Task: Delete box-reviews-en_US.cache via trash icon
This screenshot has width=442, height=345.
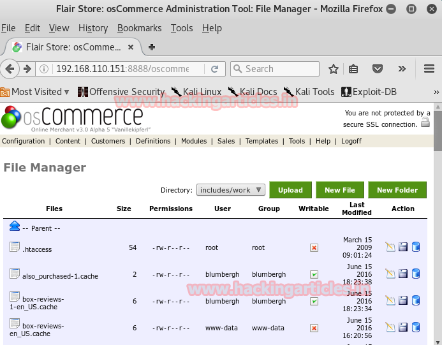Action: (416, 327)
